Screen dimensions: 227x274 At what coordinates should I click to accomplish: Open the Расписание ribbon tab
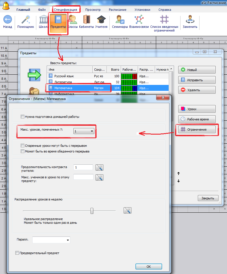(117, 10)
